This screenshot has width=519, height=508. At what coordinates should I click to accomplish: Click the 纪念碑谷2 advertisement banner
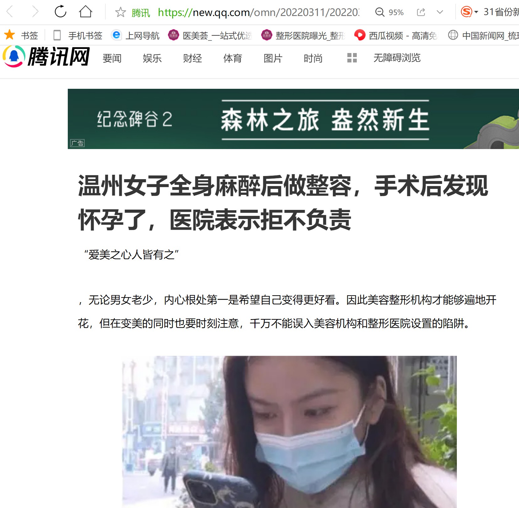pyautogui.click(x=293, y=119)
